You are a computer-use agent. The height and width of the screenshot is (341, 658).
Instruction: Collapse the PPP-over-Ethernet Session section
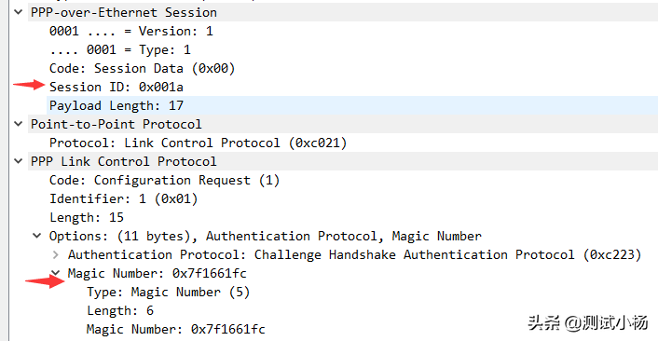coord(18,12)
